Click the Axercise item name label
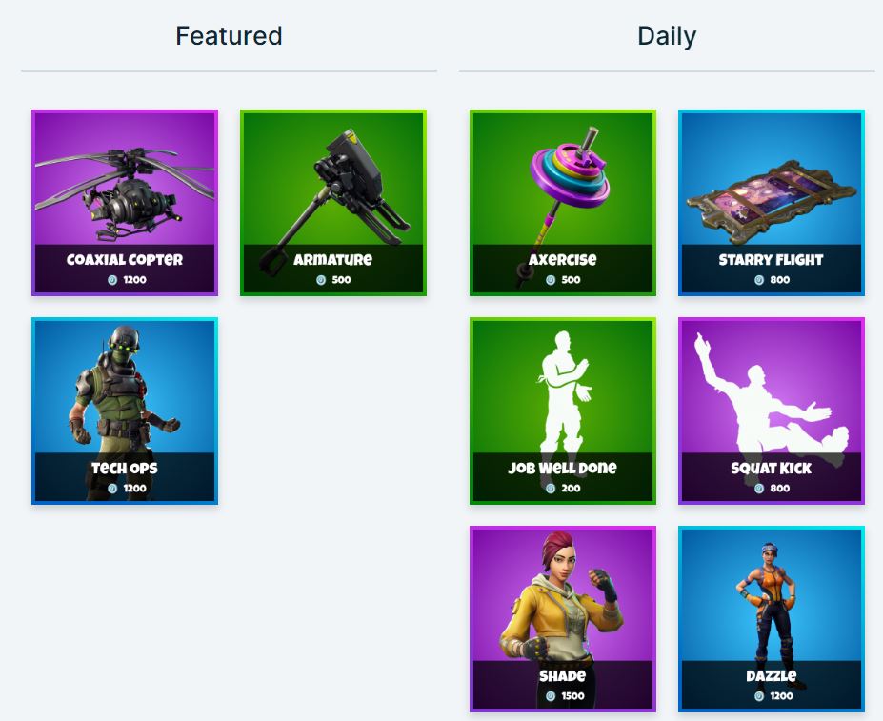The width and height of the screenshot is (883, 721). [x=563, y=260]
